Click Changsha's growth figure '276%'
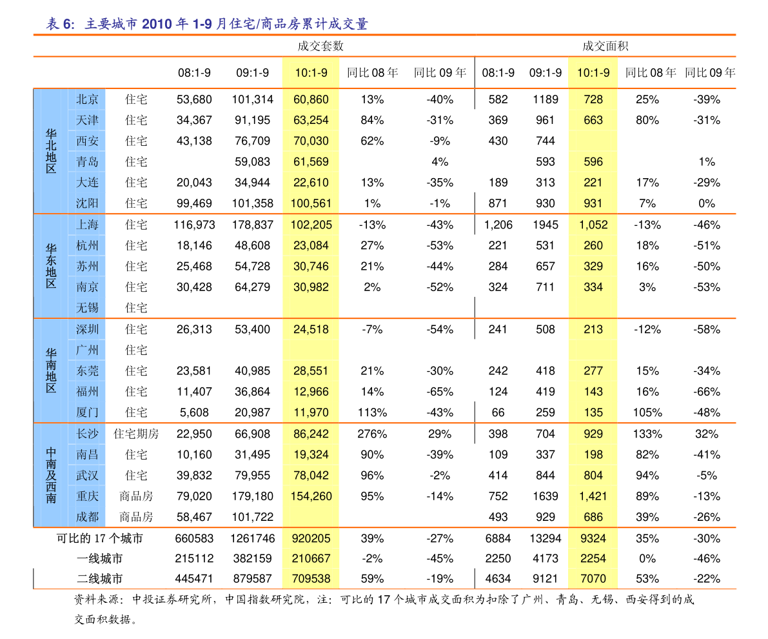The width and height of the screenshot is (768, 639). pos(372,434)
